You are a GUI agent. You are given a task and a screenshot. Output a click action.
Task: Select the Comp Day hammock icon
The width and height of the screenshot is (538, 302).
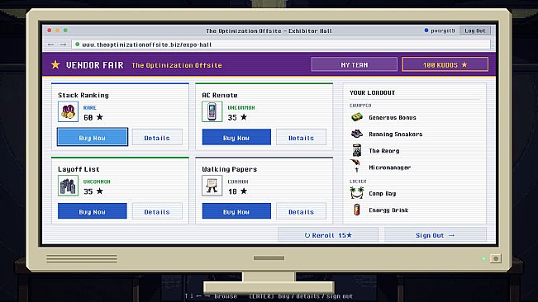pos(357,193)
